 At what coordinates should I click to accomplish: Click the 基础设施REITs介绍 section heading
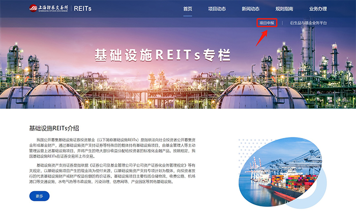coord(54,128)
